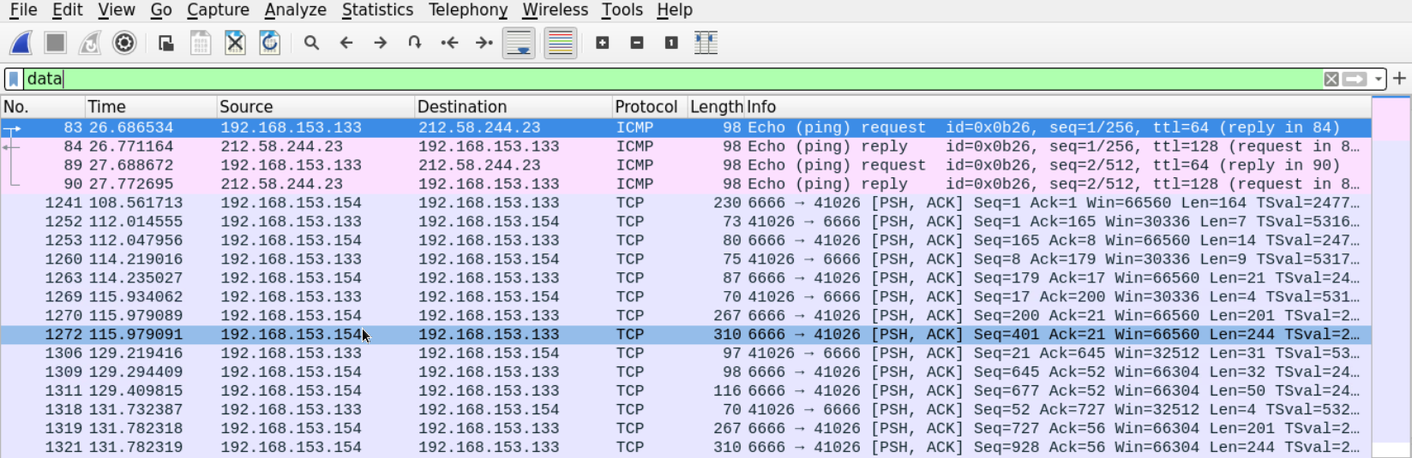Start capture with the shark fin icon
Image resolution: width=1412 pixels, height=458 pixels.
(21, 43)
